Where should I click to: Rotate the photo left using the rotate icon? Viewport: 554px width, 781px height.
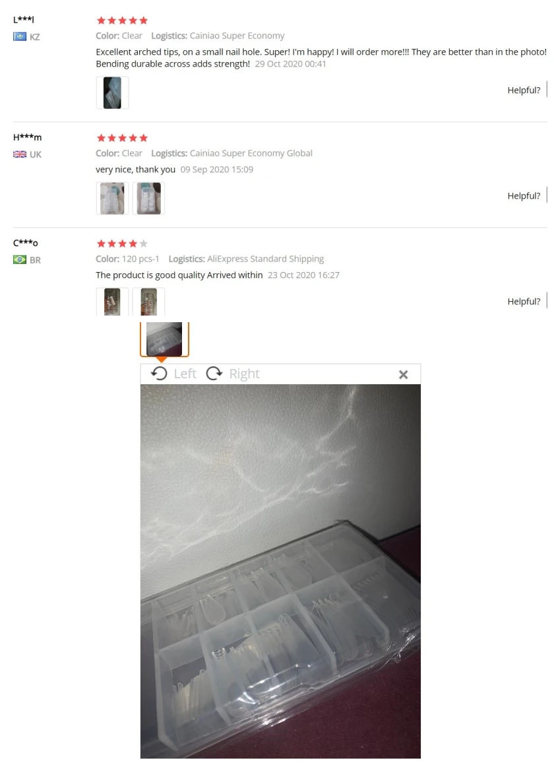pyautogui.click(x=159, y=374)
